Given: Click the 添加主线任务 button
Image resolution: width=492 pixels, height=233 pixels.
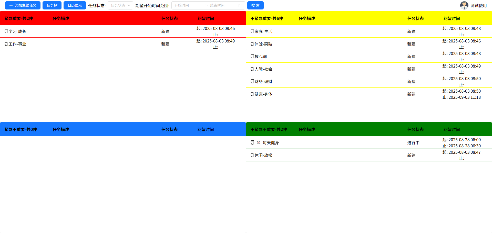Looking at the screenshot, I should click(23, 5).
